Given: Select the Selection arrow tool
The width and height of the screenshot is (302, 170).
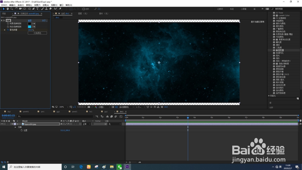Looking at the screenshot, I should (x=4, y=9).
